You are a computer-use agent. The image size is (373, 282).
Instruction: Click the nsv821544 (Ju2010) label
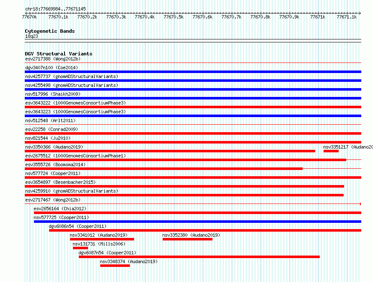(x=48, y=138)
